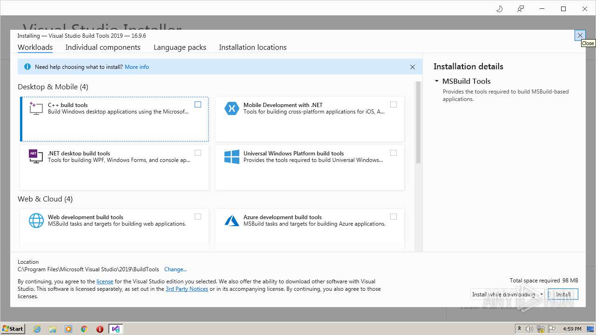Open the license link
The height and width of the screenshot is (335, 596).
(105, 281)
